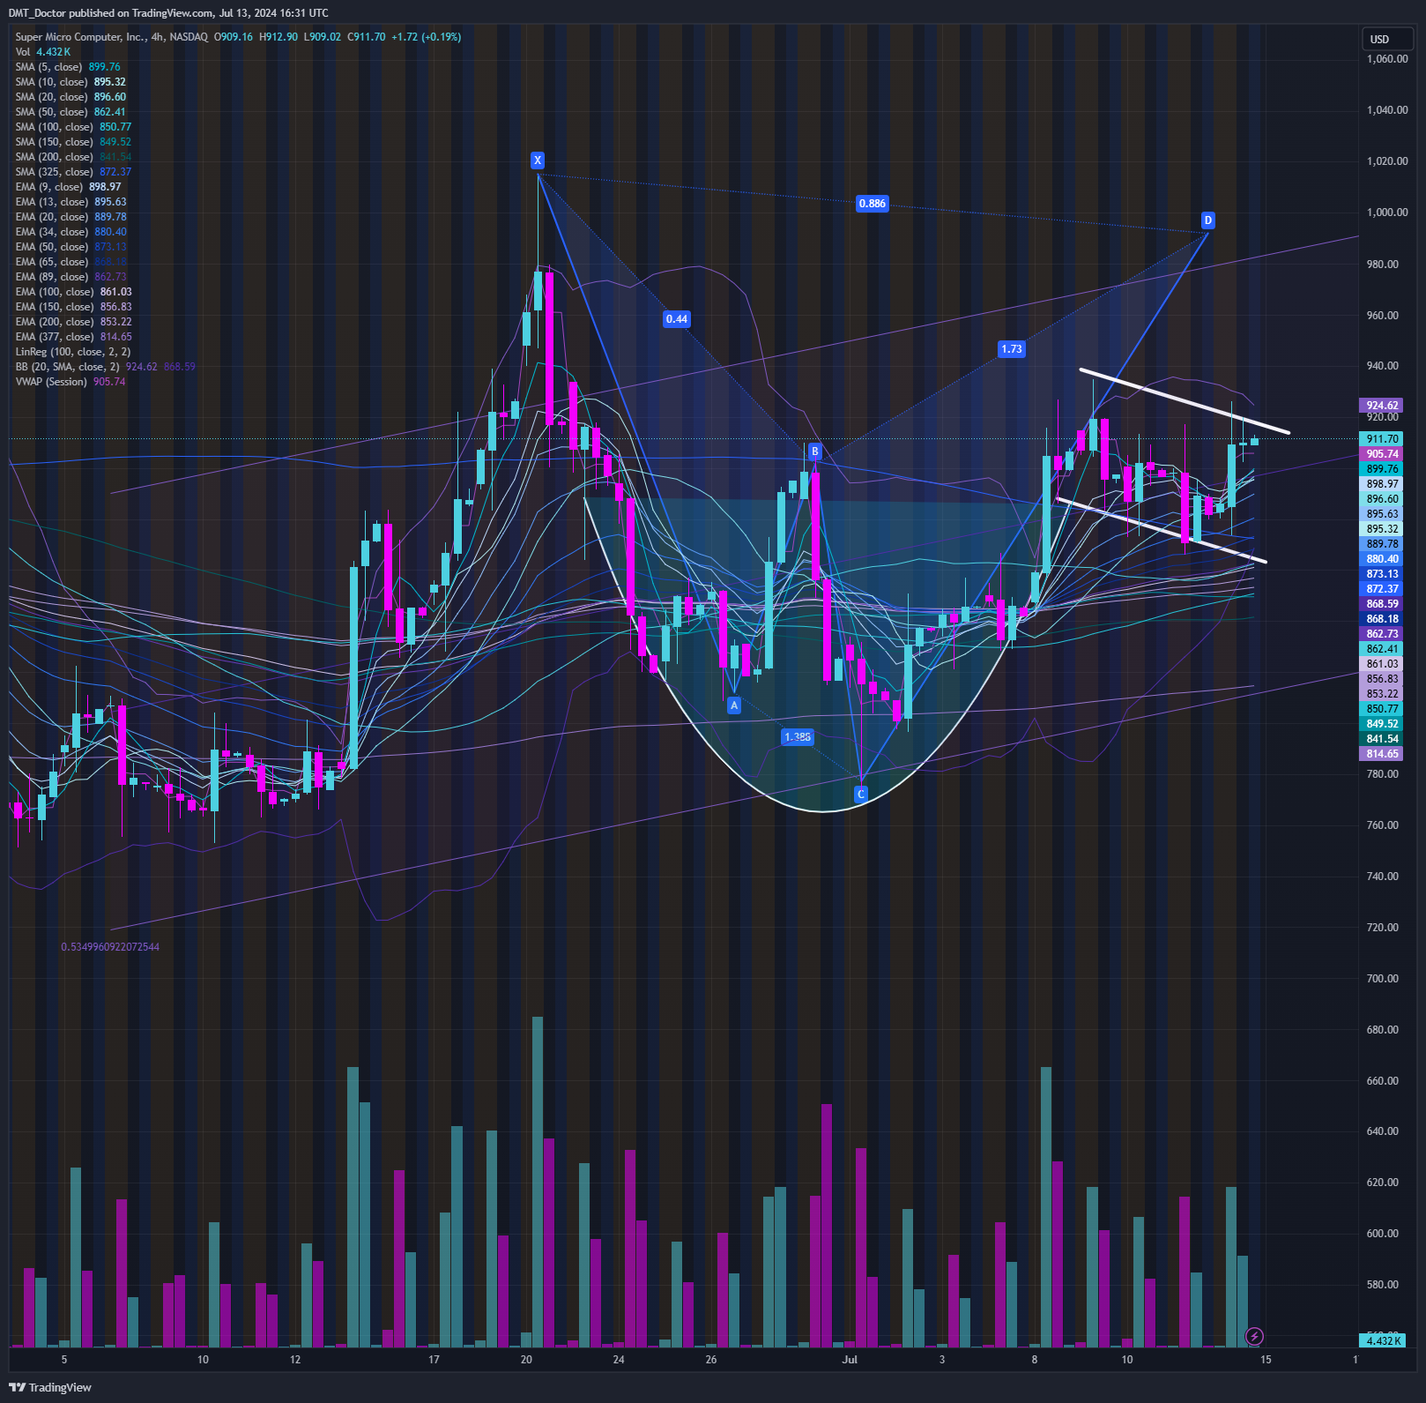The height and width of the screenshot is (1403, 1426).
Task: Select the EMA (34, close) legend entry
Action: 71,232
